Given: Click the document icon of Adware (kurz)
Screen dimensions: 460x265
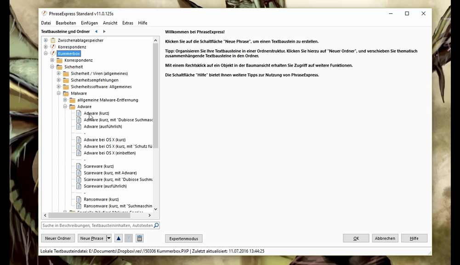Looking at the screenshot, I should click(x=79, y=113).
